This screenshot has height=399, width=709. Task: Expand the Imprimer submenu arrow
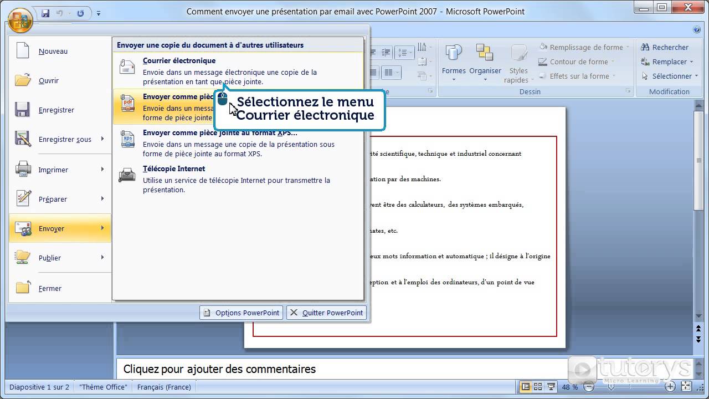click(102, 170)
